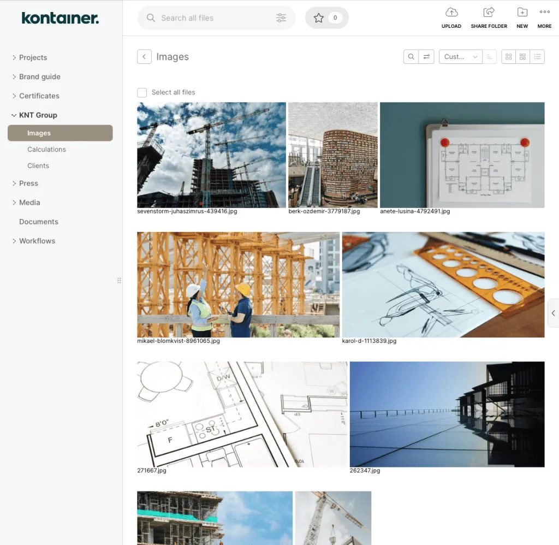
Task: Click the kontainer logo
Action: [x=60, y=18]
